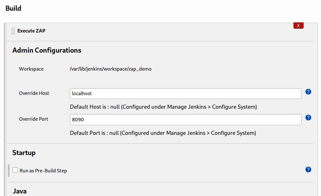Click the Build section heading
321x196 pixels.
(13, 8)
